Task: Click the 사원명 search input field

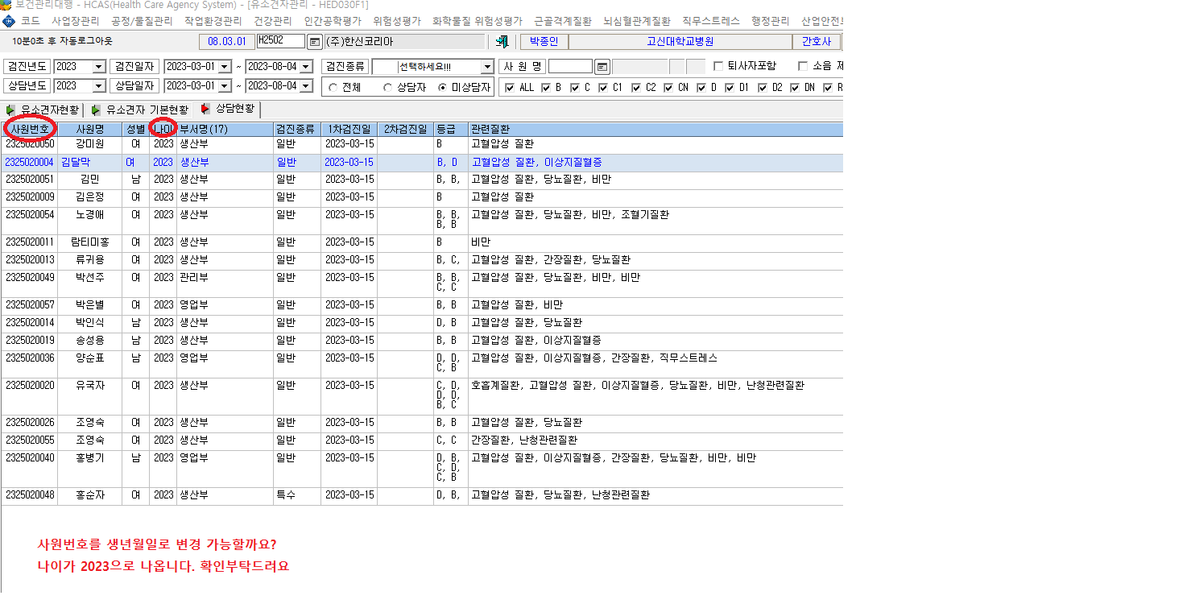Action: pyautogui.click(x=570, y=66)
